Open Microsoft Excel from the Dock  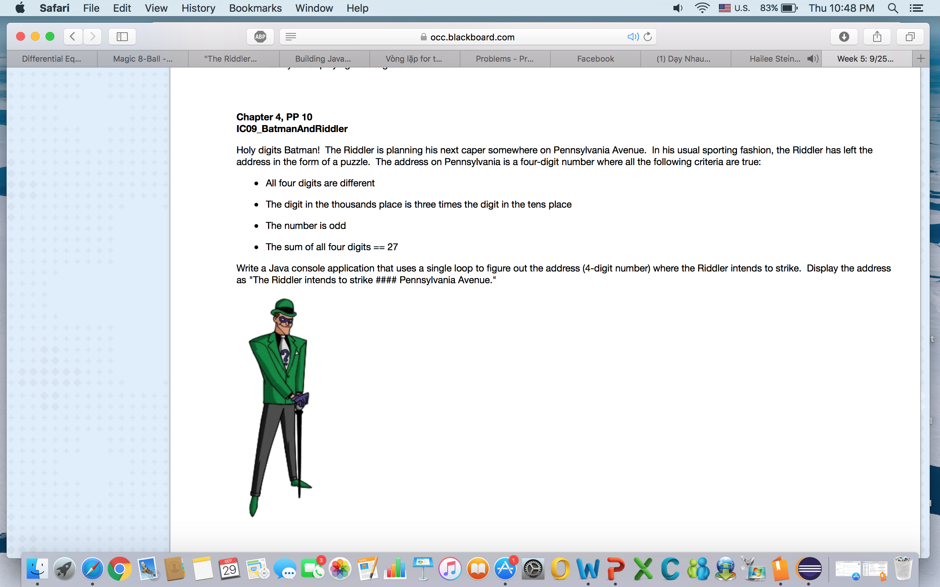(x=643, y=569)
